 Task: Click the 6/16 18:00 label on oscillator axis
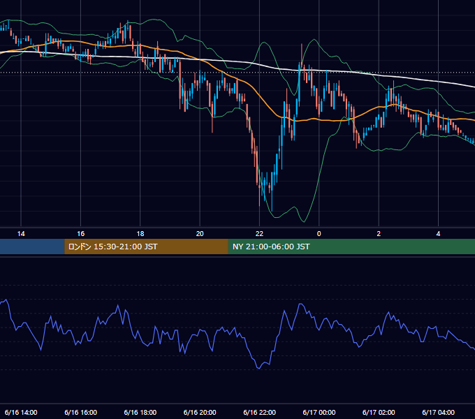click(140, 412)
